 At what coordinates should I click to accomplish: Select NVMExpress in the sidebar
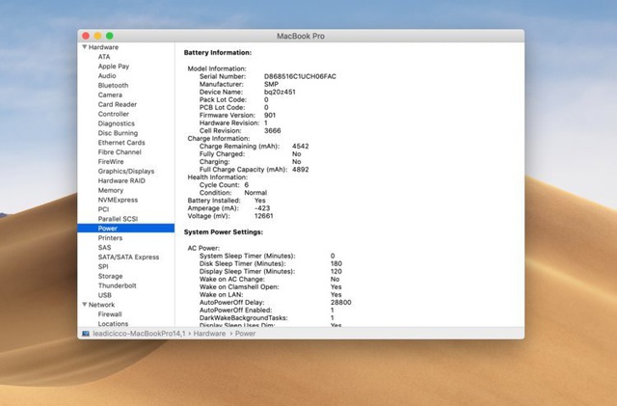tap(118, 200)
